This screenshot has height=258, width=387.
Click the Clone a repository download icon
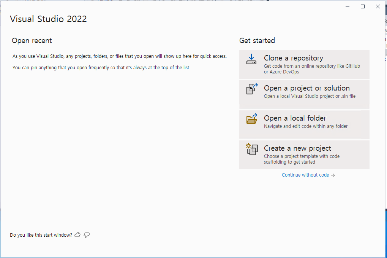coord(251,59)
